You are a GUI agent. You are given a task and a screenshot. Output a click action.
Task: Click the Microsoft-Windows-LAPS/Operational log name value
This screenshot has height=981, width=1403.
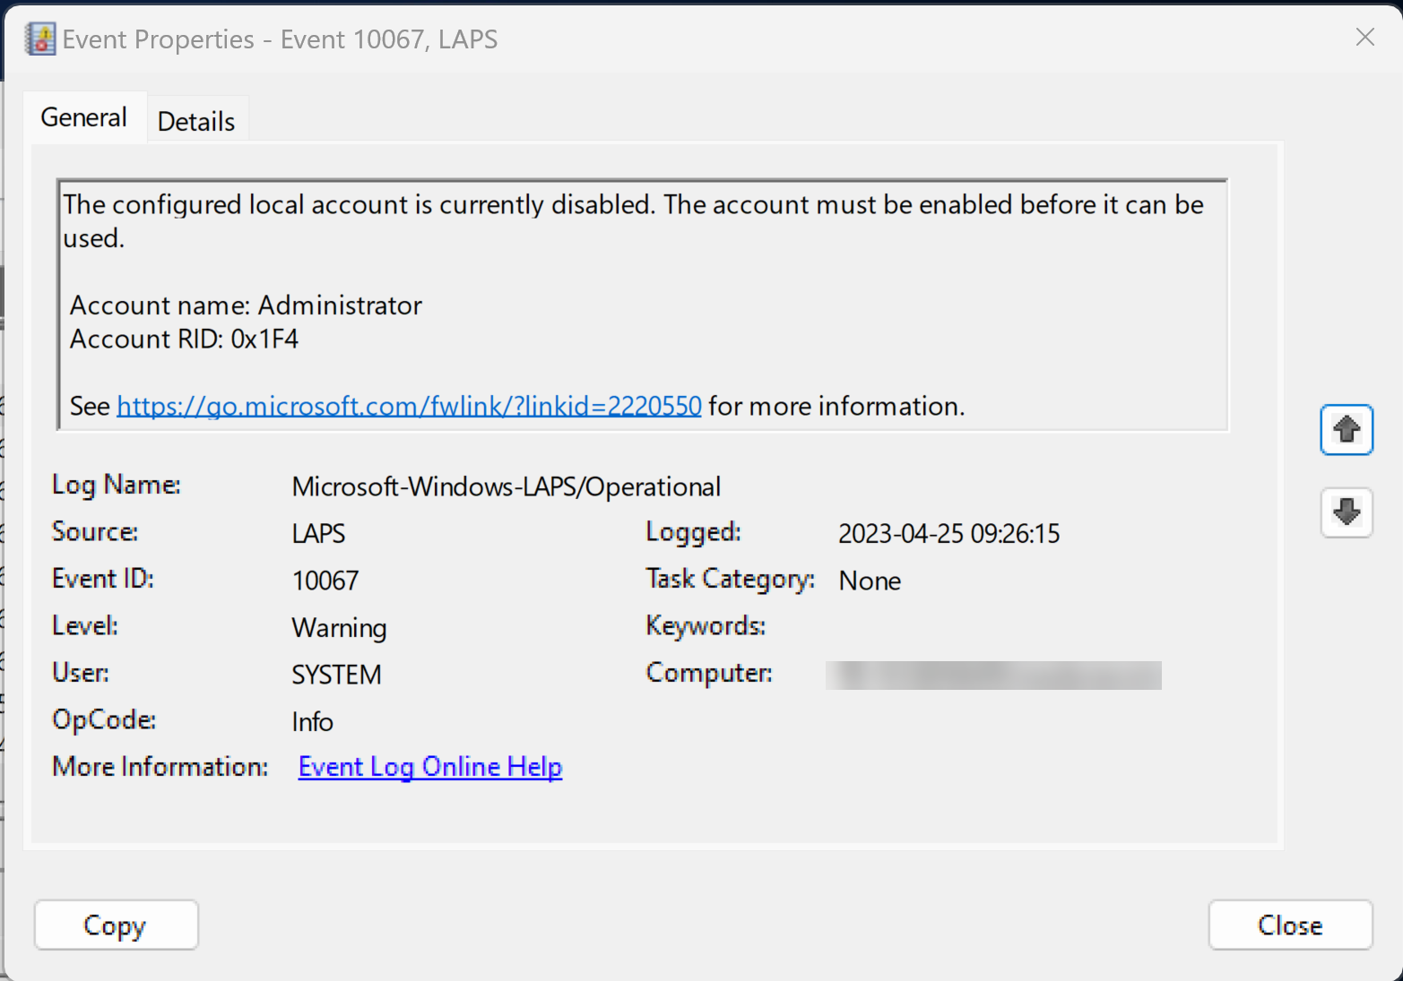coord(506,486)
